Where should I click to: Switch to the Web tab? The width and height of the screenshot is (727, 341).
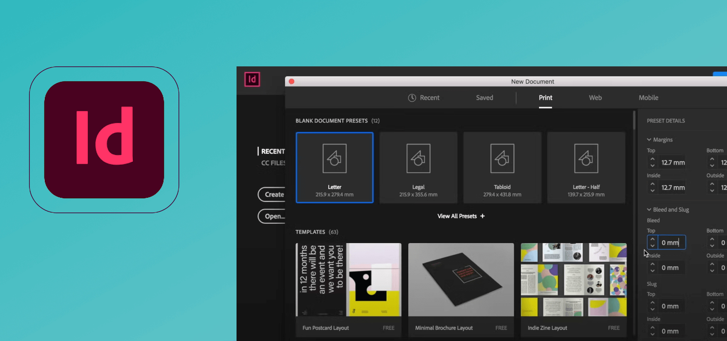[x=595, y=98]
